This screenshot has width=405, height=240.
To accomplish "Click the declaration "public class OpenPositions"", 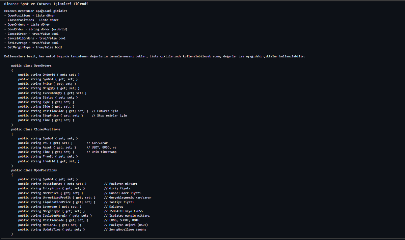I will 34,170.
